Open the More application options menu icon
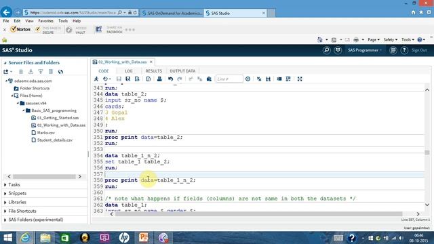Screen dimensions: 434x244 click(x=393, y=50)
